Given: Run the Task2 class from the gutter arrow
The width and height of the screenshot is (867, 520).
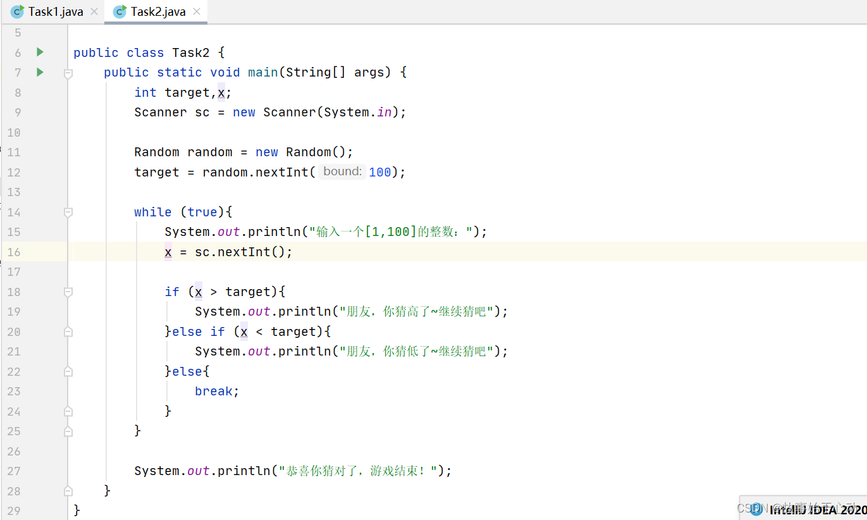Looking at the screenshot, I should (40, 52).
